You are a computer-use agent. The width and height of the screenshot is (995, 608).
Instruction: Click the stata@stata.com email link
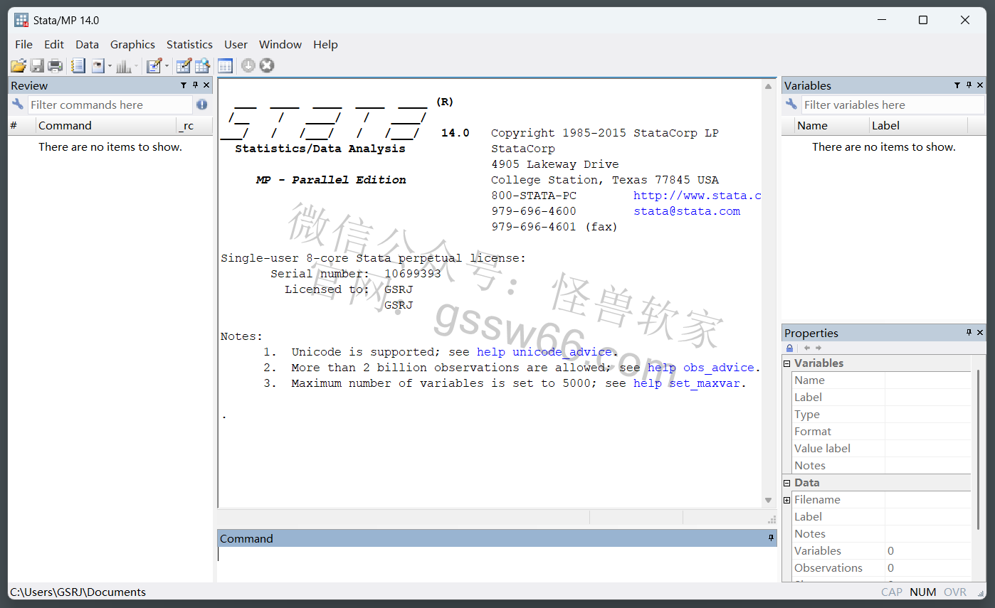point(687,211)
